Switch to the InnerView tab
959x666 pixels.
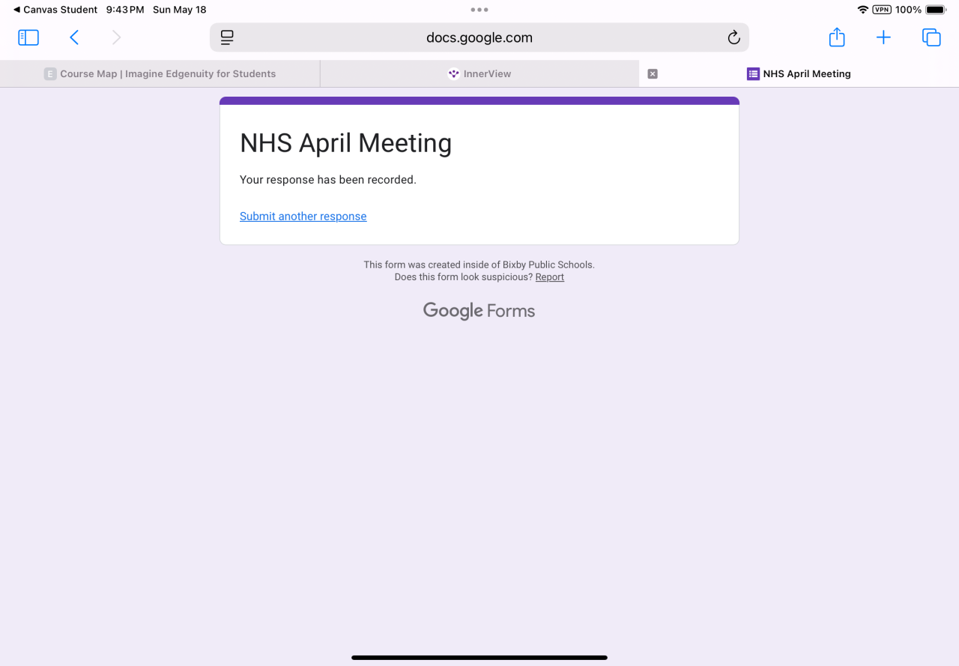click(x=479, y=73)
